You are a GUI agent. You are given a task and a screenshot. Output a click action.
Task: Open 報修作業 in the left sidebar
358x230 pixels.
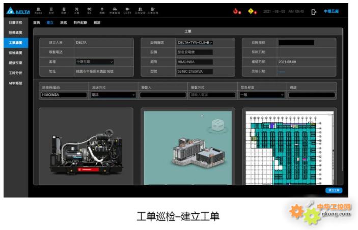click(x=15, y=63)
